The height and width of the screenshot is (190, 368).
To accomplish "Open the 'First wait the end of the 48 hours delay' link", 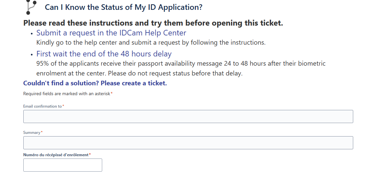I will (x=104, y=54).
